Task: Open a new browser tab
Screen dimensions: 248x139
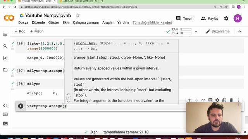Action: (x=102, y=1)
